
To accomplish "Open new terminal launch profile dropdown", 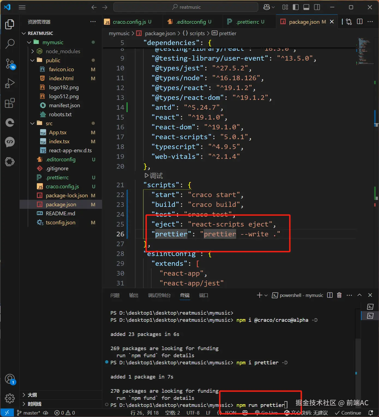I will point(266,295).
